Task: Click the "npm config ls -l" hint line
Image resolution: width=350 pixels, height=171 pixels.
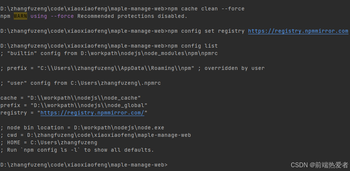Action: point(77,150)
